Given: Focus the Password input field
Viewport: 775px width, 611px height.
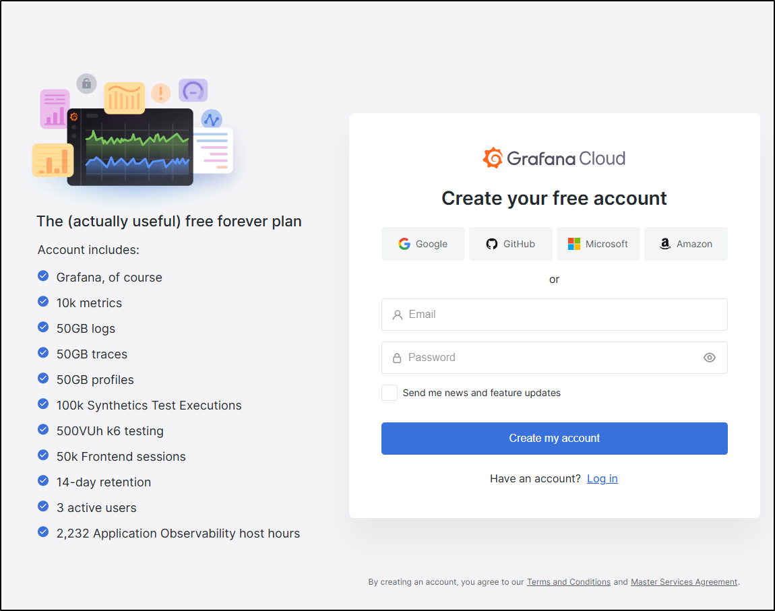Looking at the screenshot, I should click(x=554, y=358).
